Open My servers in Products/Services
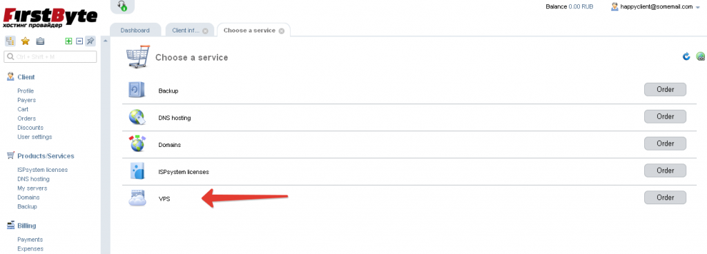707x254 pixels. click(32, 188)
